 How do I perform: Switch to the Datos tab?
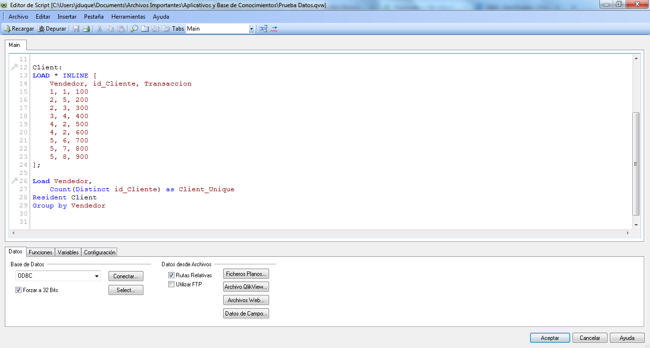pos(15,251)
